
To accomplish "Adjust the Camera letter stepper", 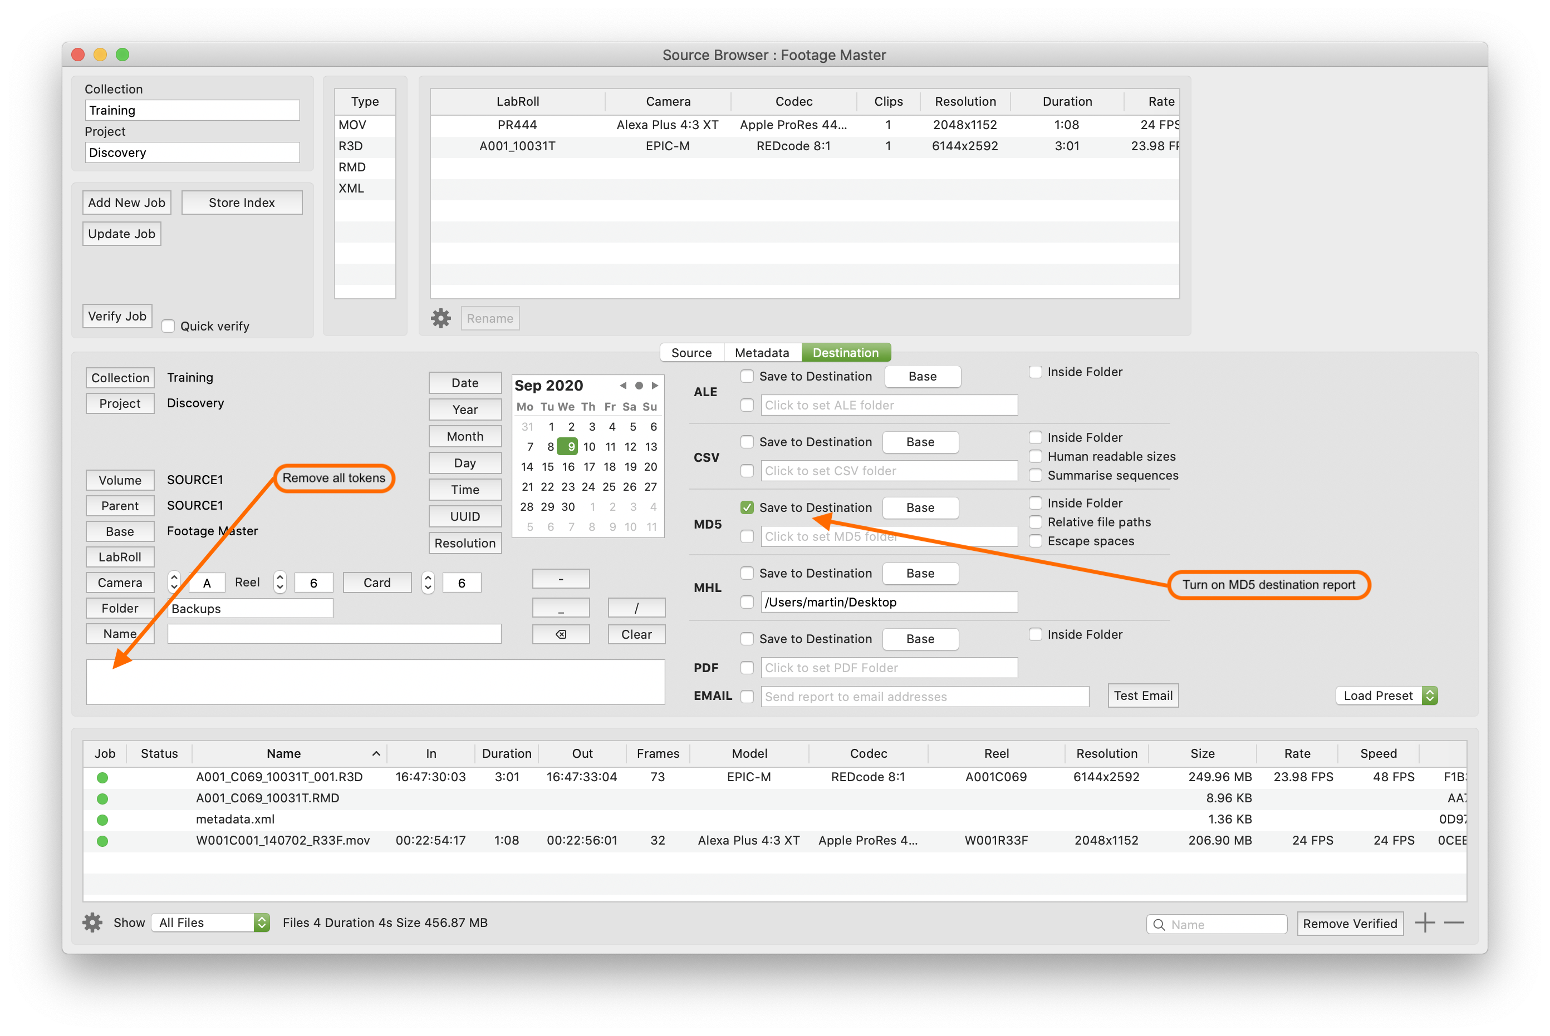I will coord(174,582).
